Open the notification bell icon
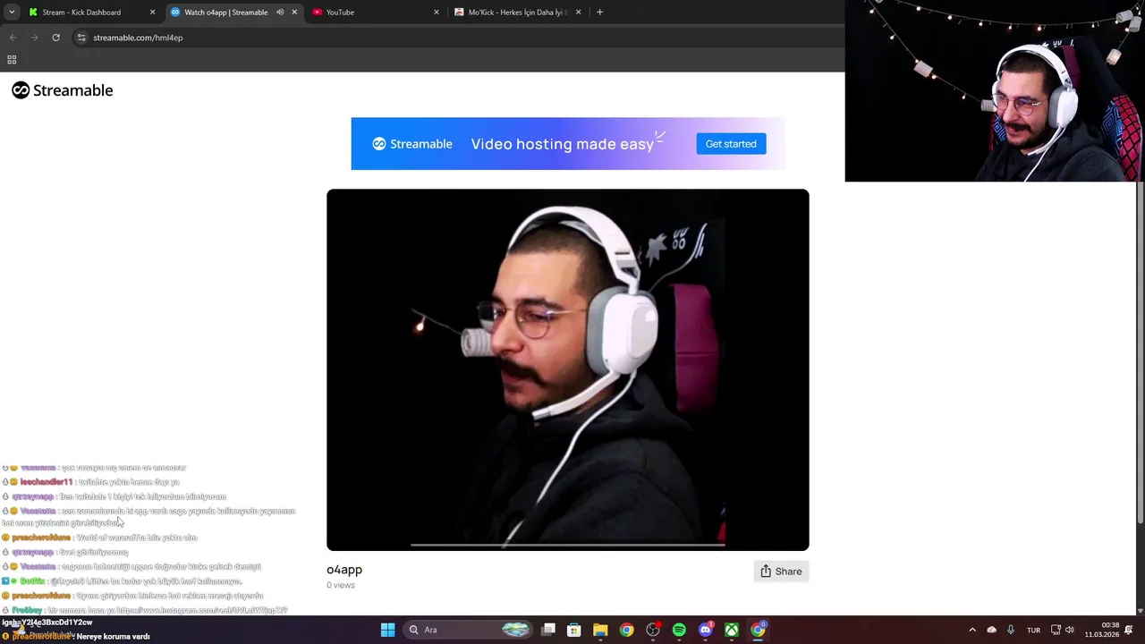 point(1131,630)
